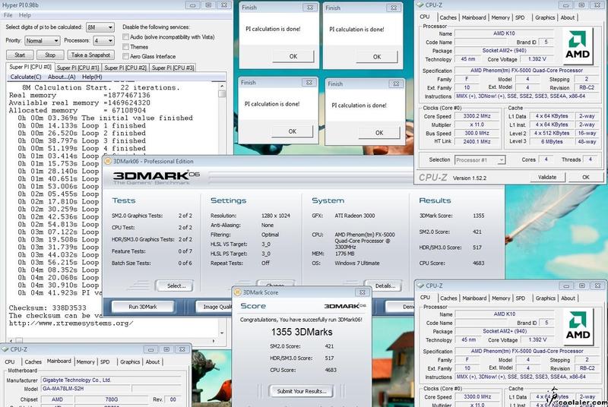
Task: Click the Checksum: 338D3533 line
Action: 48,308
